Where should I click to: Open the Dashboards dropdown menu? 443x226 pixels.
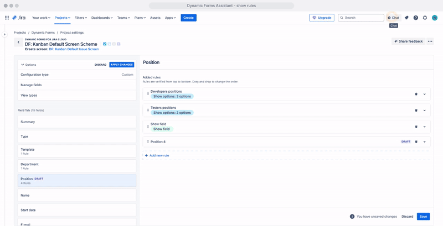(x=102, y=18)
